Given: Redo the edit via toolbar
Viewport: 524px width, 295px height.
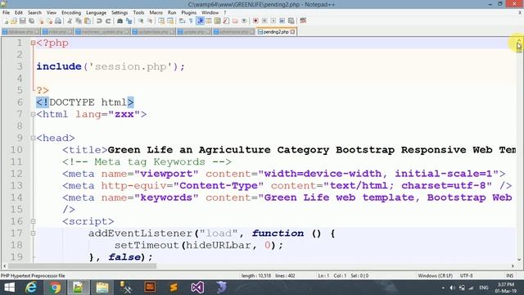Looking at the screenshot, I should click(108, 20).
